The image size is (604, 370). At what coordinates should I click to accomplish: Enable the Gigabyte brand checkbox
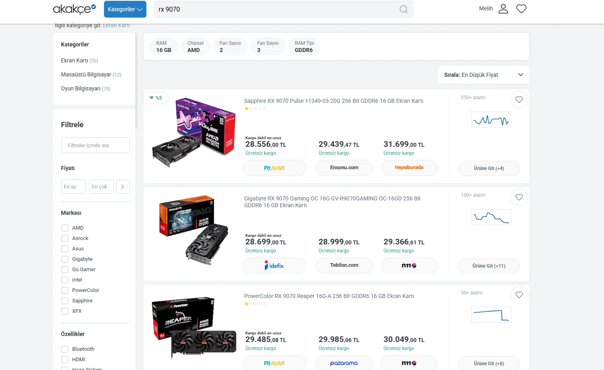click(x=65, y=259)
